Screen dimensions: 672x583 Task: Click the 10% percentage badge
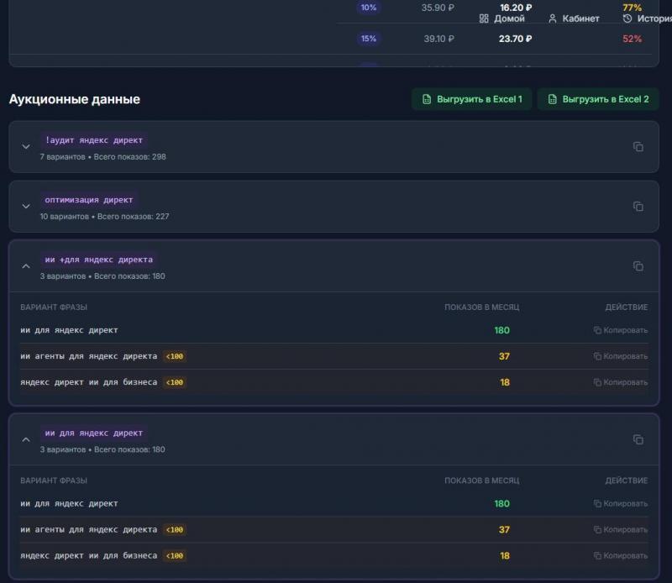click(x=369, y=8)
